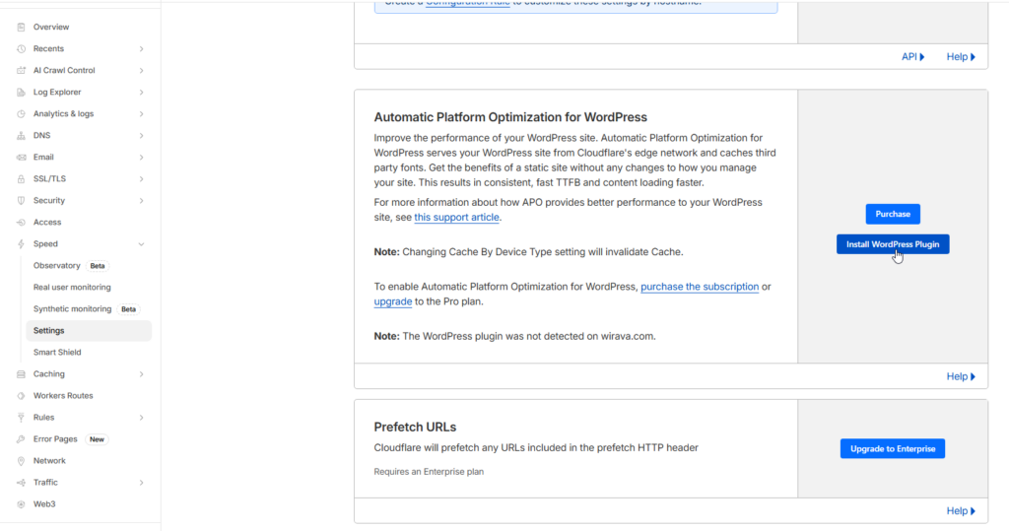Image resolution: width=1009 pixels, height=531 pixels.
Task: Expand the Analytics & logs chevron
Action: (141, 113)
